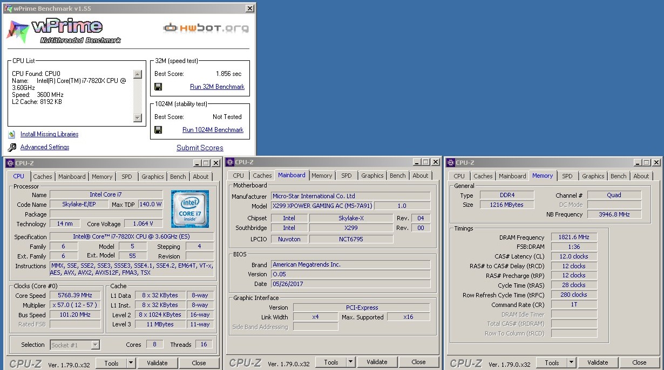Click the Tools button in the Memory window

[x=552, y=363]
